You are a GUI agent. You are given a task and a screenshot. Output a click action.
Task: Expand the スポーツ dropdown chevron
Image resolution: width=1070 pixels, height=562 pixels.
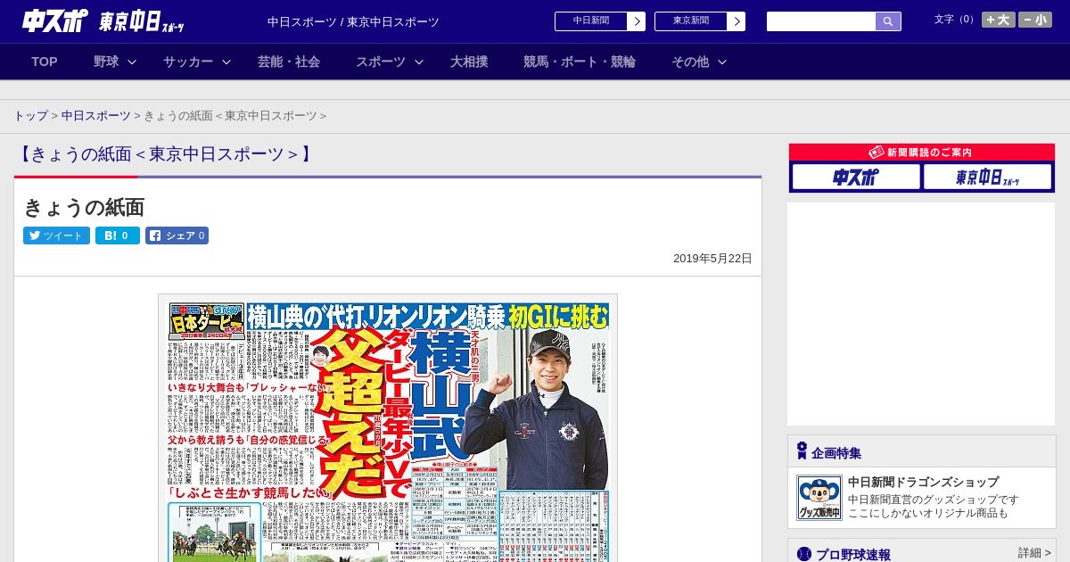pos(419,62)
